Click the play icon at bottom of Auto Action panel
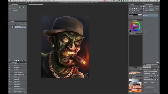The width and height of the screenshot is (168, 94). pyautogui.click(x=24, y=93)
